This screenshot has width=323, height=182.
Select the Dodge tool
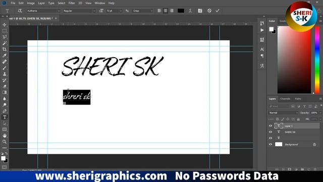pyautogui.click(x=5, y=105)
